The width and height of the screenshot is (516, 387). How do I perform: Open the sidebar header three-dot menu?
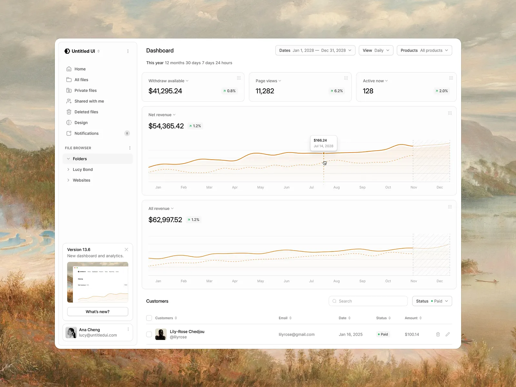tap(128, 51)
